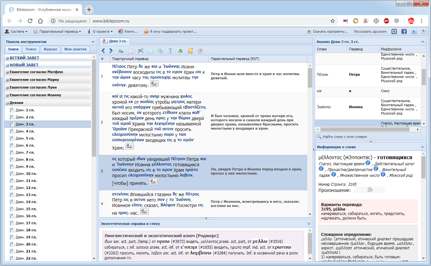Open note editor icon for verse 2
Viewport: 431px width, 266px height.
[x=129, y=146]
